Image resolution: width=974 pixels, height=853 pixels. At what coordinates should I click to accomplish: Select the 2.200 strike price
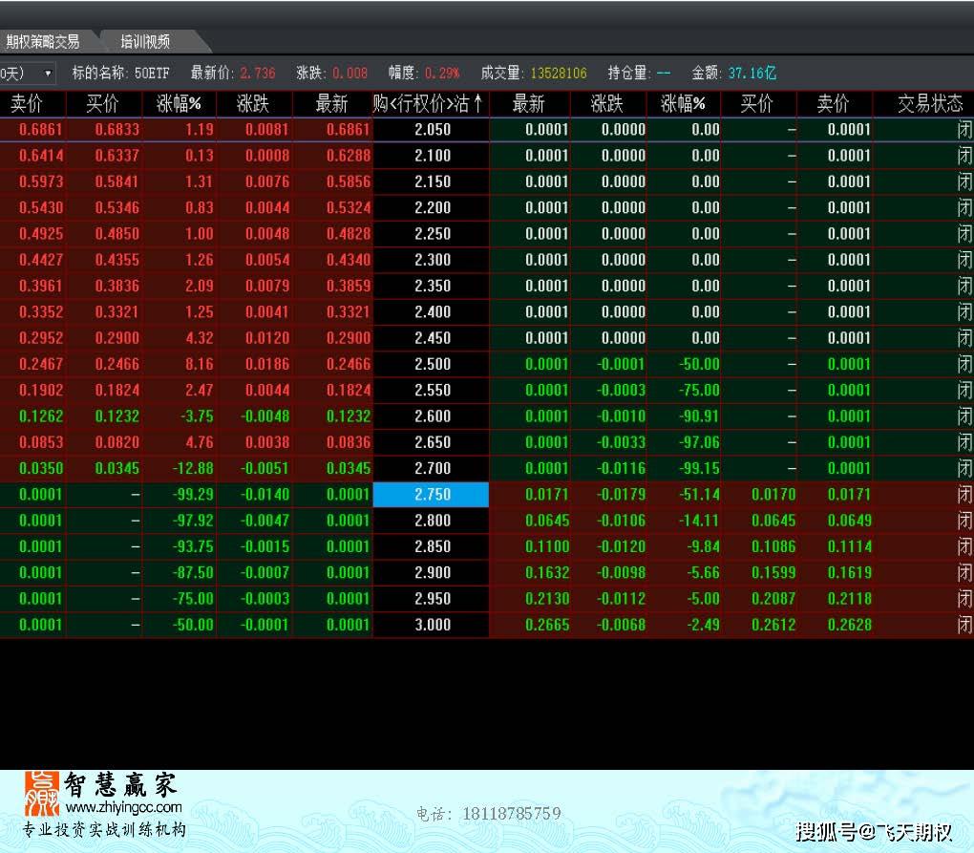(x=433, y=208)
